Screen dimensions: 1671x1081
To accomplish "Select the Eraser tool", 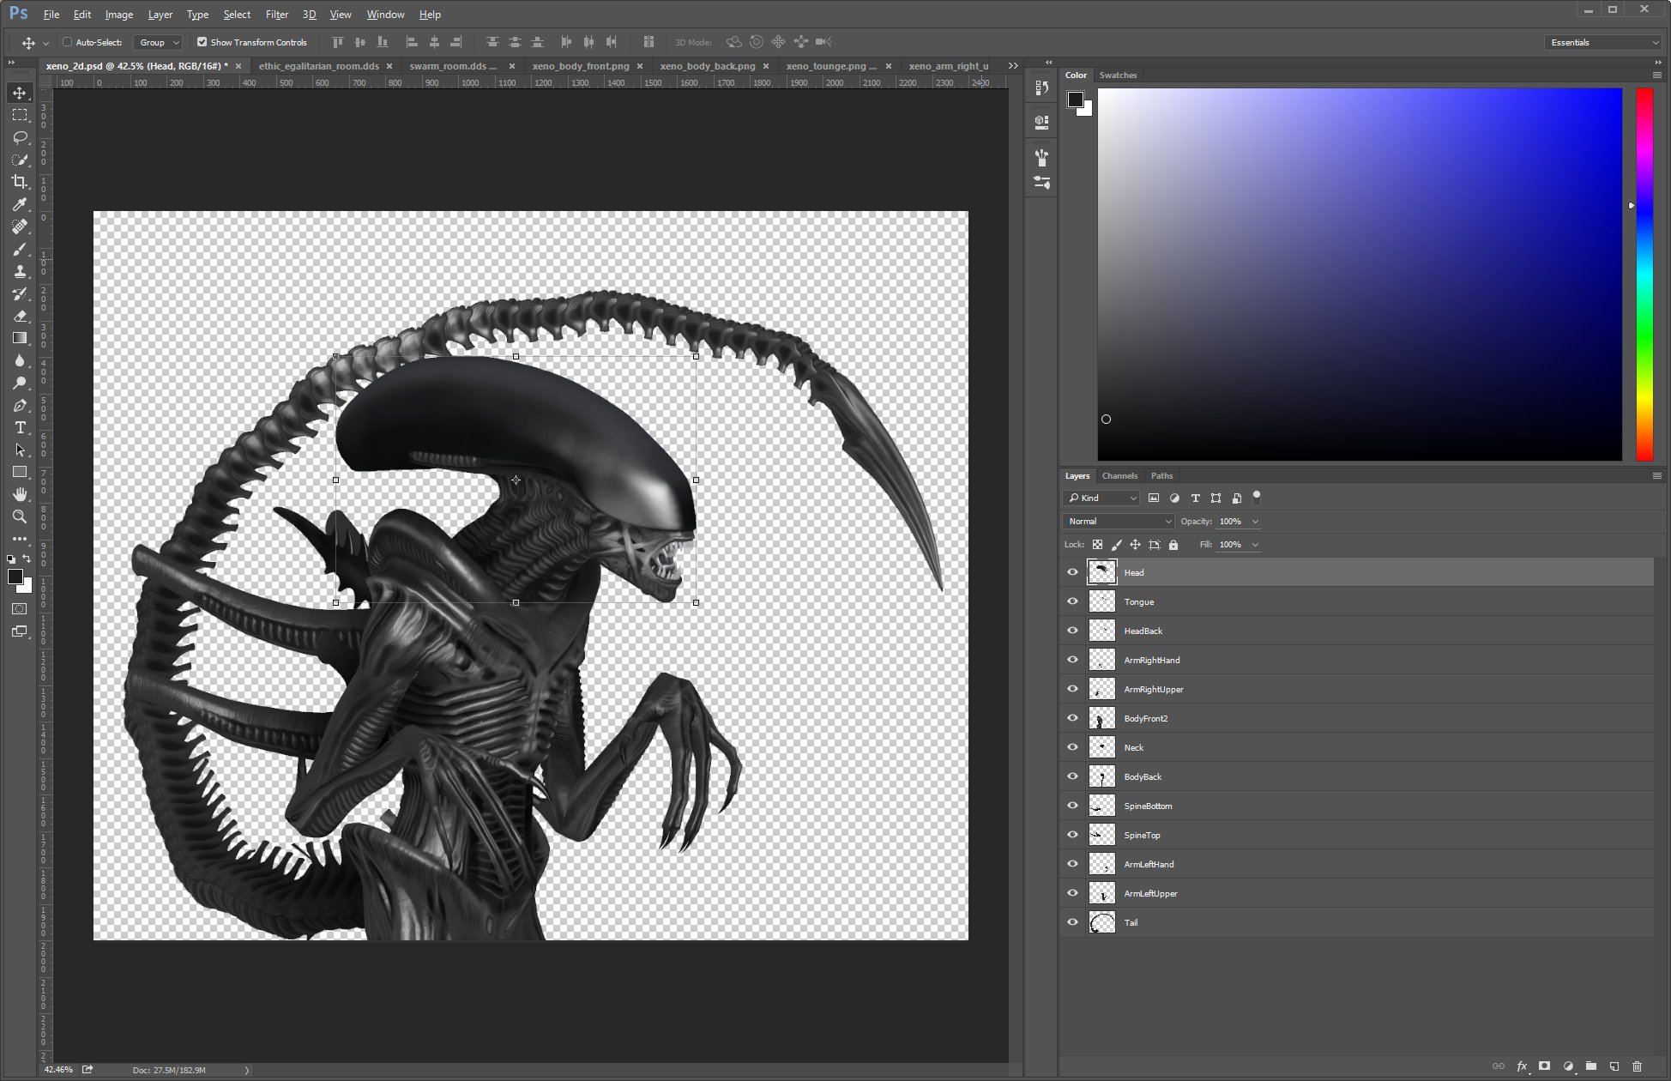I will tap(20, 316).
